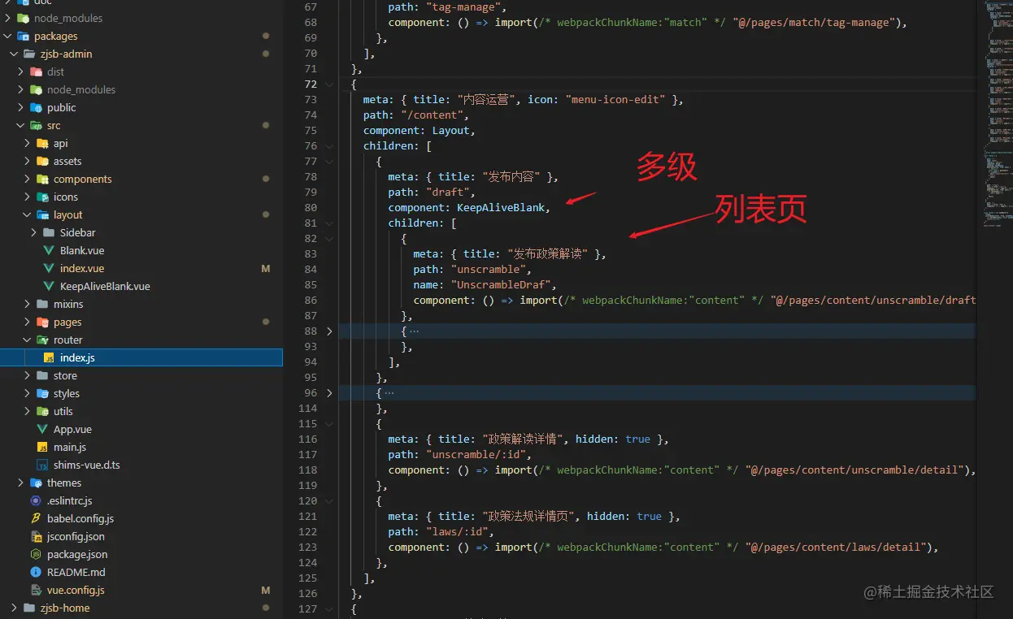The image size is (1013, 619).
Task: Open README.md file
Action: pos(76,572)
